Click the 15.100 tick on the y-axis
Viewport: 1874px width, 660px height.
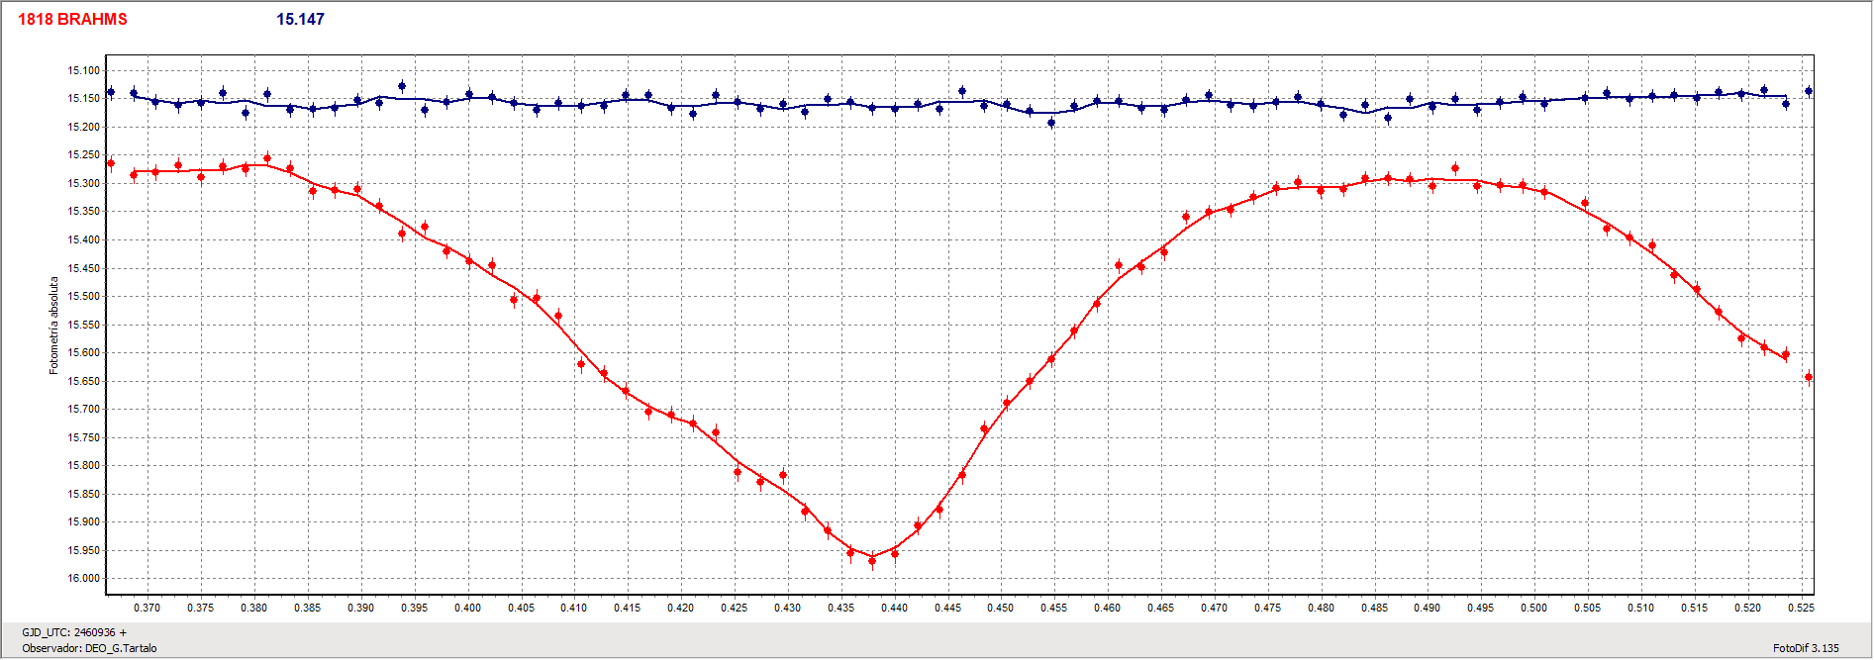(83, 70)
